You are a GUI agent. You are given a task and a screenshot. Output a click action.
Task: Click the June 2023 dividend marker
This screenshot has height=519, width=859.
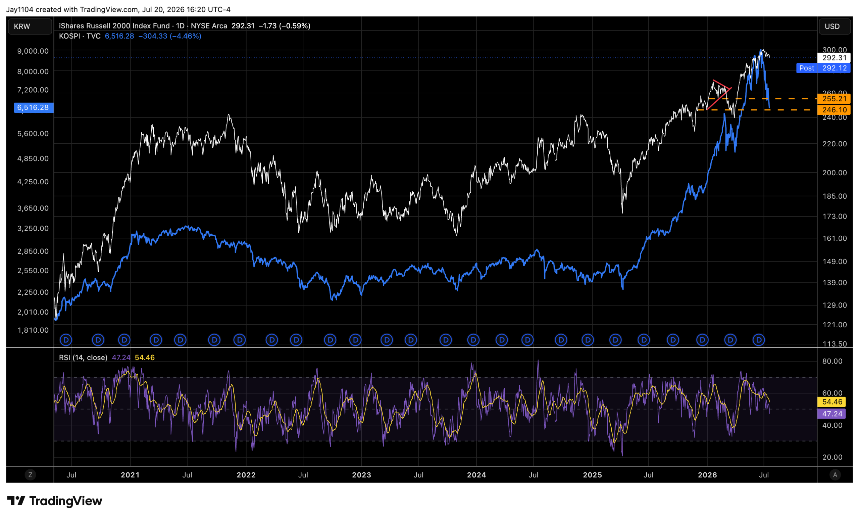coord(411,340)
